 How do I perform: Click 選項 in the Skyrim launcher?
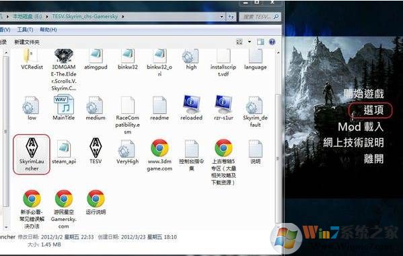coord(373,110)
